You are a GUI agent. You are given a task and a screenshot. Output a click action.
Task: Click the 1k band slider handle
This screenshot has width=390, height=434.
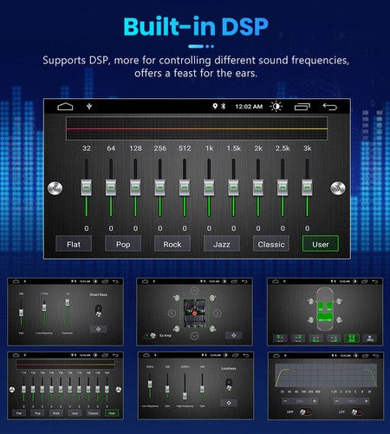(x=209, y=187)
